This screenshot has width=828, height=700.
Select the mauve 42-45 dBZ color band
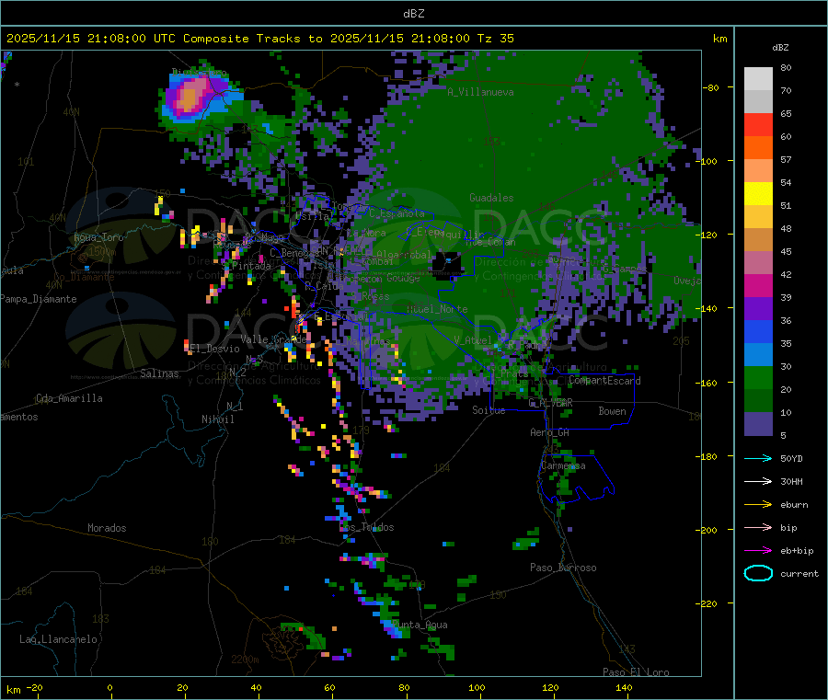[758, 263]
